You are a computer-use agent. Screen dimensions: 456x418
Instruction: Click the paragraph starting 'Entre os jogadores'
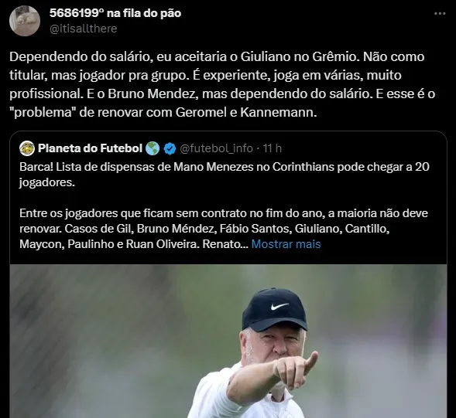(x=224, y=229)
